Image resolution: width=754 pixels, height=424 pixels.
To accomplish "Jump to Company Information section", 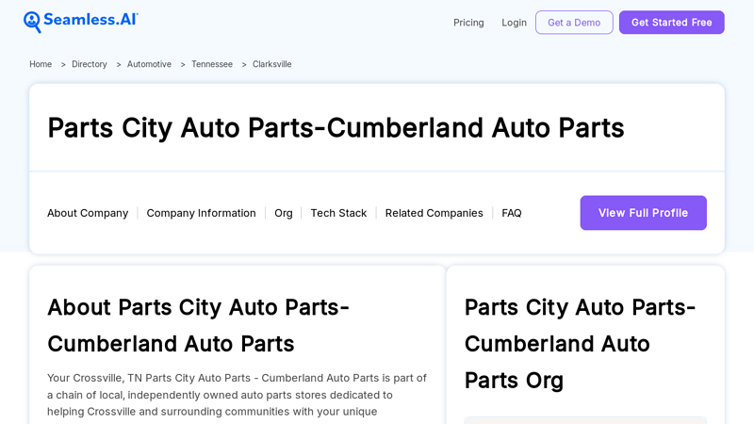I will [201, 213].
